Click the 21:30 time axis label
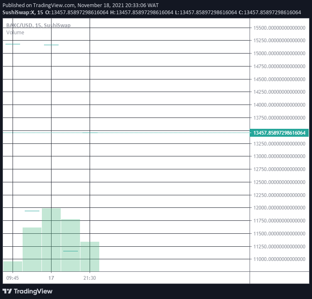This screenshot has width=312, height=299. [90, 278]
